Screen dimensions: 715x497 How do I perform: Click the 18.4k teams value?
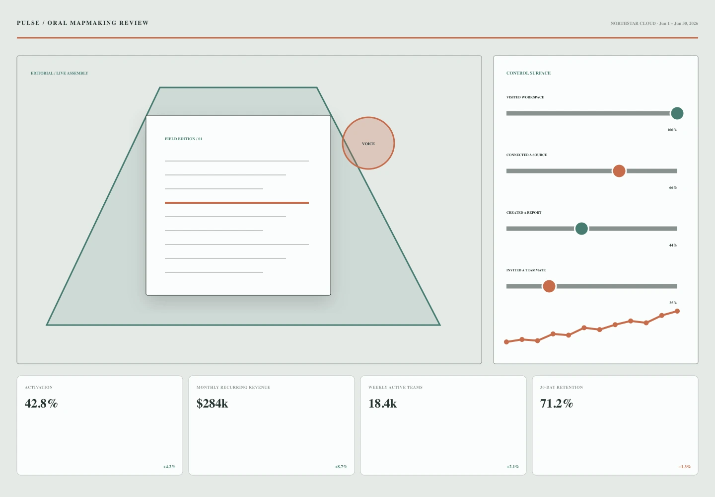382,404
